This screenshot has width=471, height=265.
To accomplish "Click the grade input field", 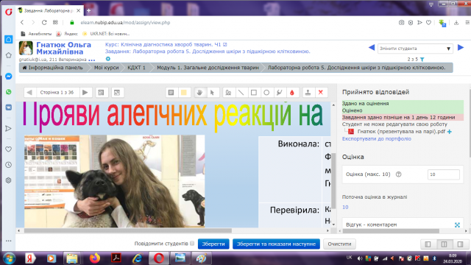I will (443, 174).
